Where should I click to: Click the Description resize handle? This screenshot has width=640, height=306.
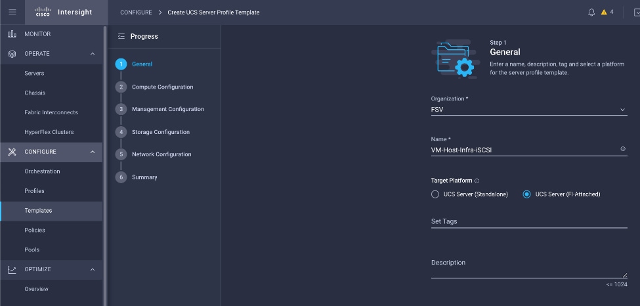(625, 276)
